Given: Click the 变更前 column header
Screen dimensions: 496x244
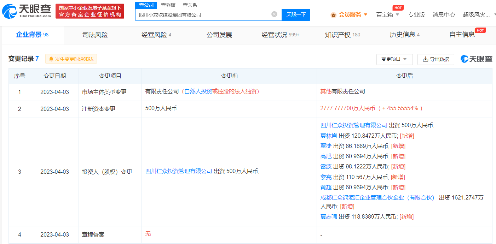Looking at the screenshot, I should pyautogui.click(x=229, y=76).
